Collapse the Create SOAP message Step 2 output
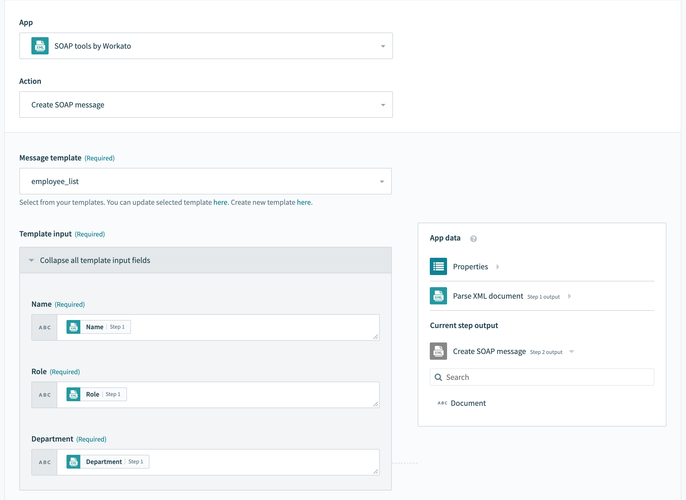Image resolution: width=686 pixels, height=500 pixels. (571, 352)
